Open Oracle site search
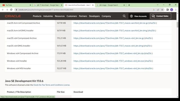 tap(124, 16)
